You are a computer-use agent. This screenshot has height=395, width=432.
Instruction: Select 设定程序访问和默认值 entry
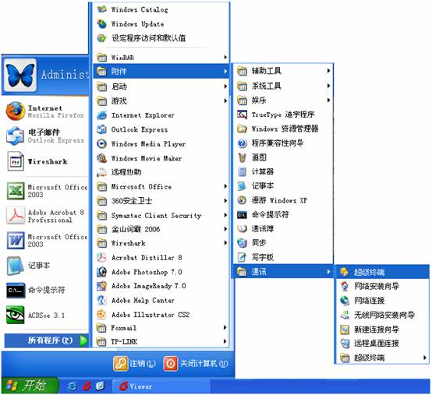point(161,38)
